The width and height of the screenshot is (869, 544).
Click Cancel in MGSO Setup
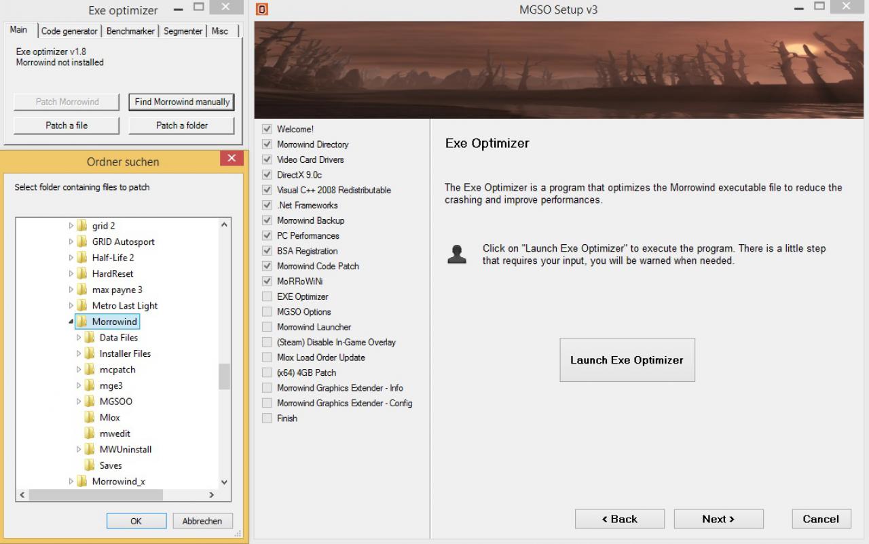[x=821, y=519]
